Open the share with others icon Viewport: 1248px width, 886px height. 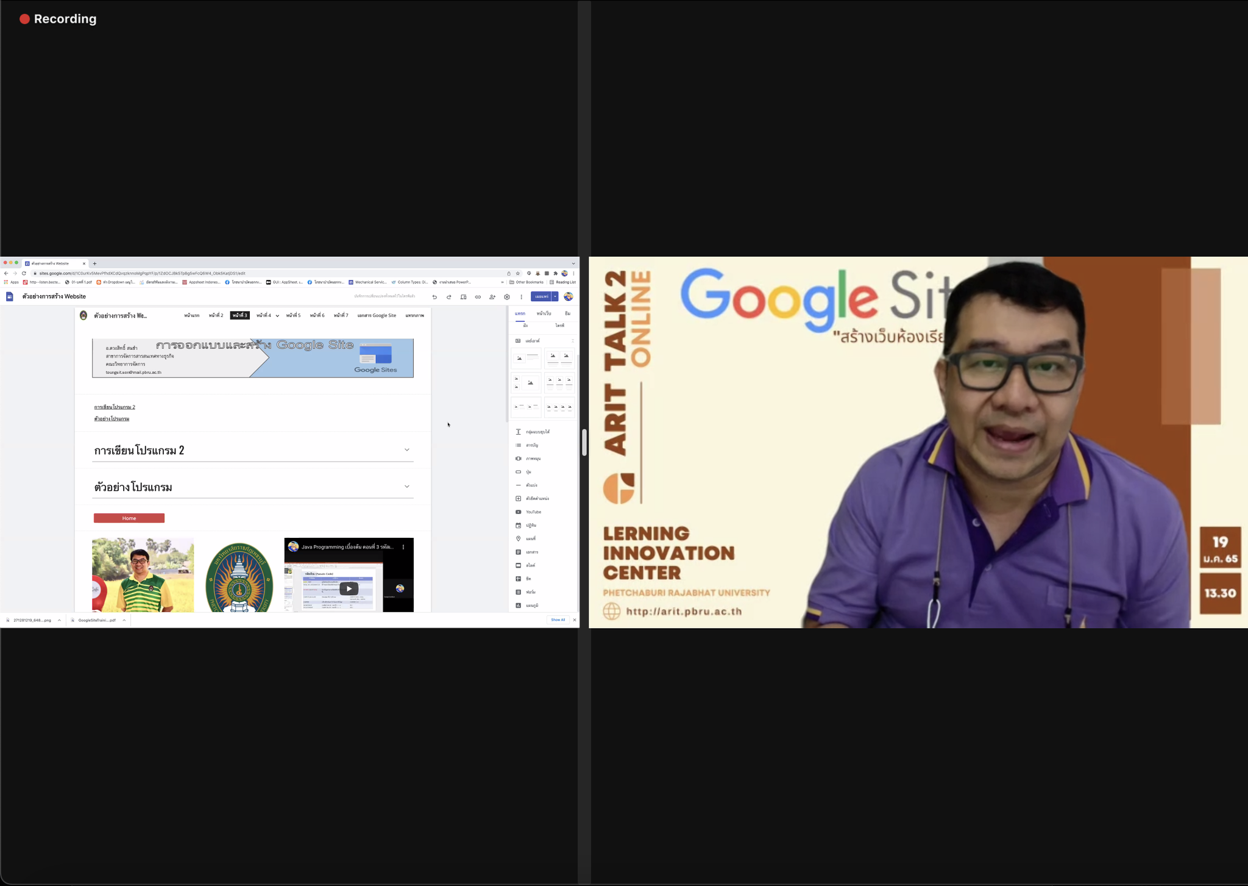[x=492, y=297]
